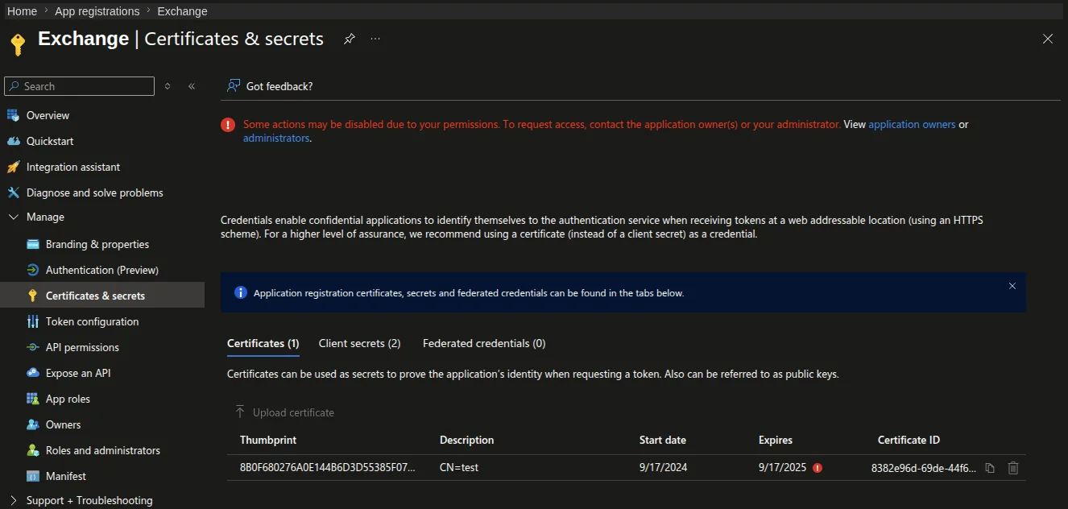
Task: Click the Start date column header
Action: point(663,440)
